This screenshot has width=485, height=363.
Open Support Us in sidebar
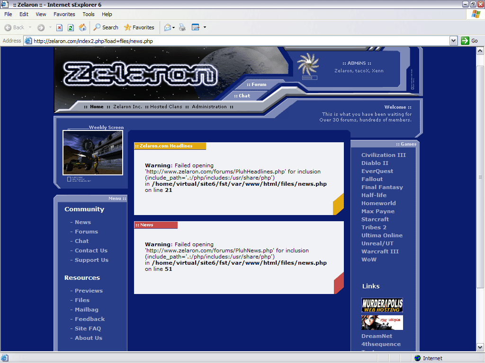click(91, 260)
